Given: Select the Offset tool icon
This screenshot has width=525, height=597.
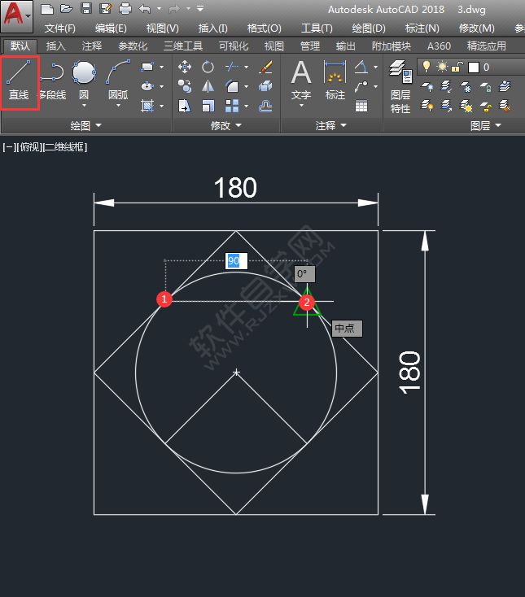Looking at the screenshot, I should (265, 107).
